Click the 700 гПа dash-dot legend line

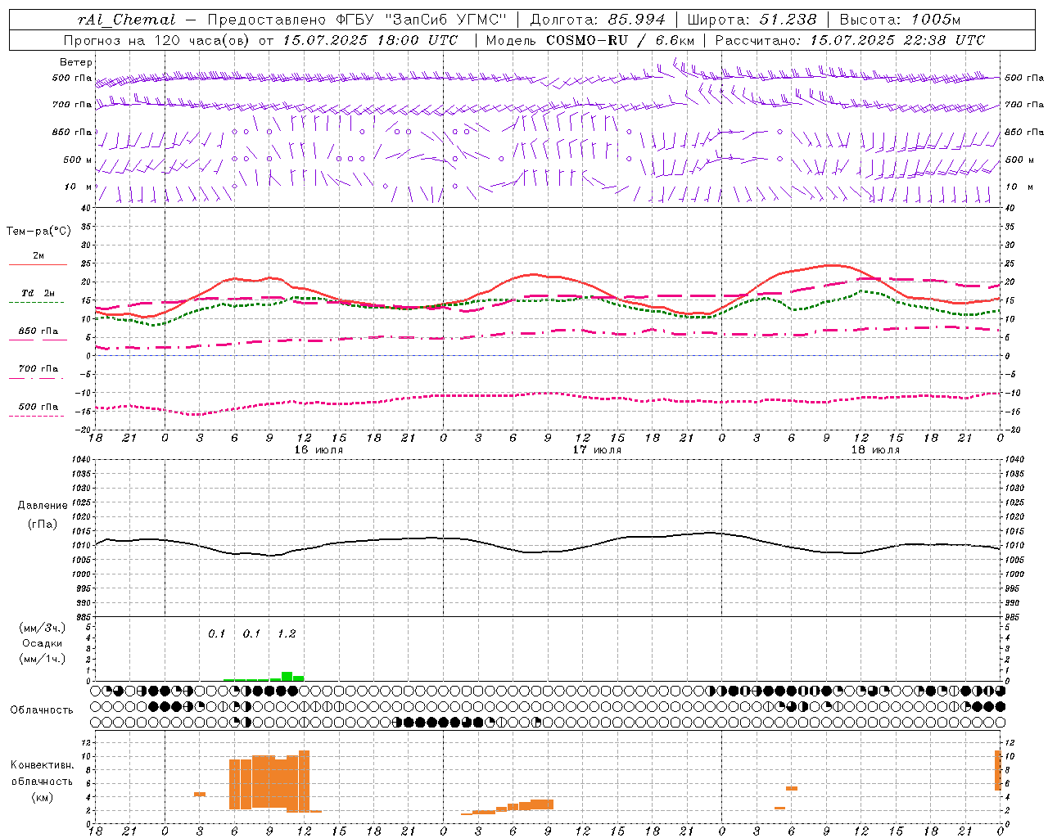36,378
